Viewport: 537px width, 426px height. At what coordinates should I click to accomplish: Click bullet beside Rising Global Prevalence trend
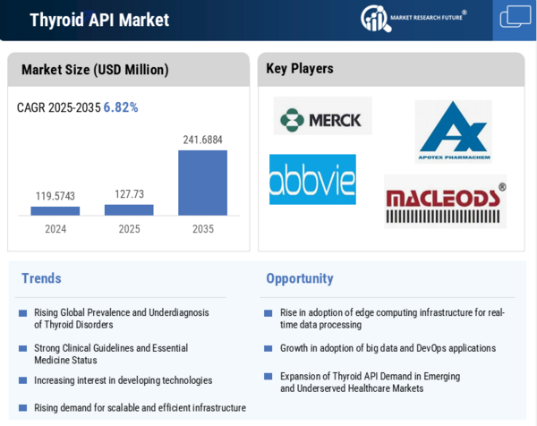(23, 313)
